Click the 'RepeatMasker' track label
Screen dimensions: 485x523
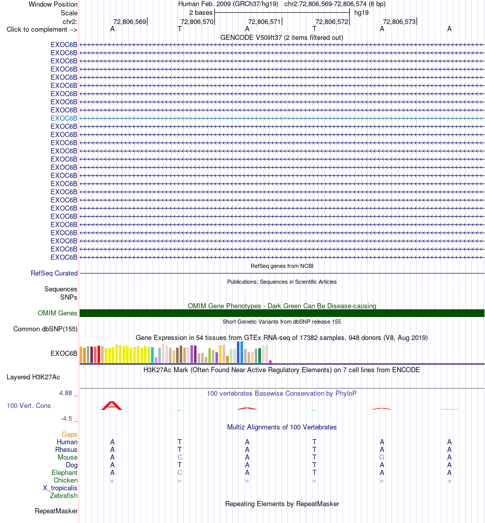point(56,511)
